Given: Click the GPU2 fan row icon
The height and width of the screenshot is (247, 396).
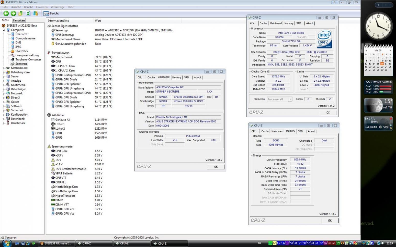Looking at the screenshot, I should [x=53, y=138].
